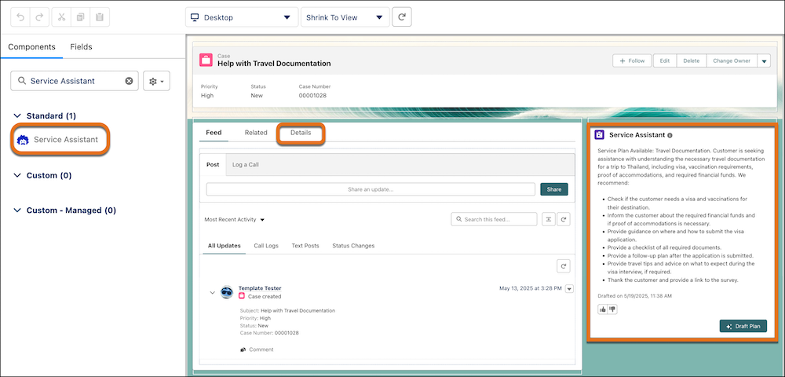Expand the Custom - Managed section
Screen dimensions: 785x377
18,210
